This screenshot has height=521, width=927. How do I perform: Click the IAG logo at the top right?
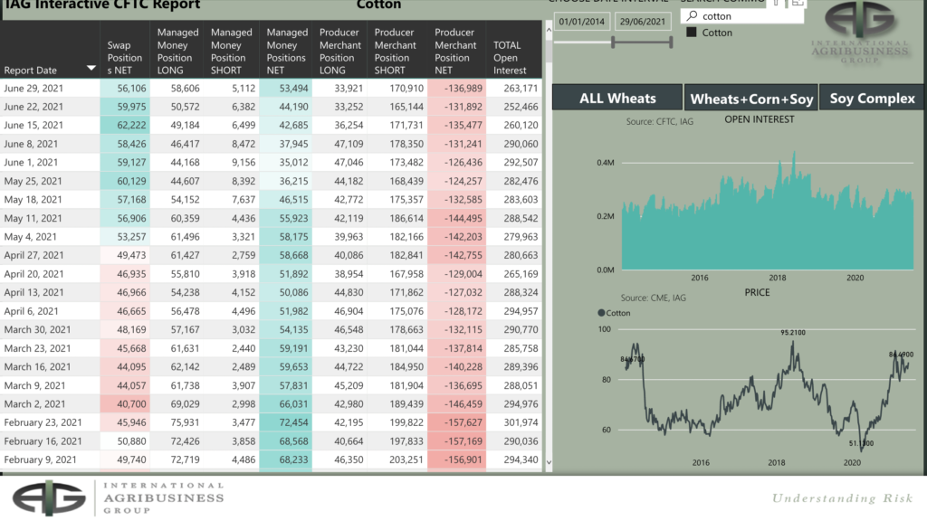860,31
